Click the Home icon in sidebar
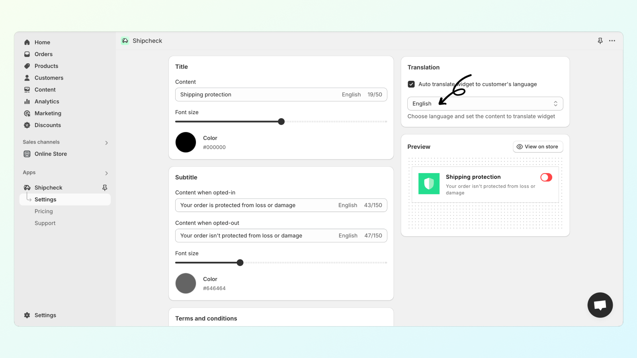This screenshot has height=358, width=637. (27, 42)
